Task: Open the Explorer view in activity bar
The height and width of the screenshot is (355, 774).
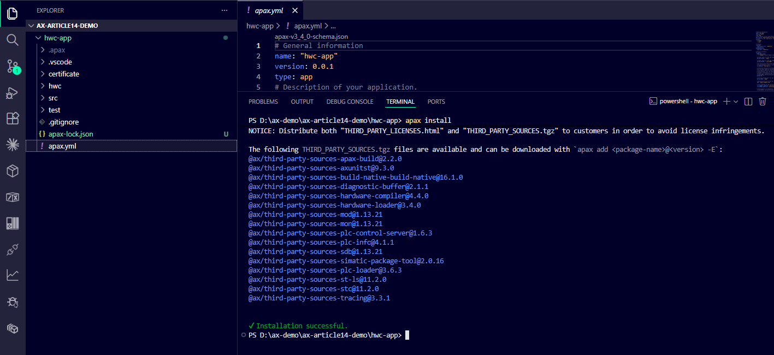Action: coord(12,13)
